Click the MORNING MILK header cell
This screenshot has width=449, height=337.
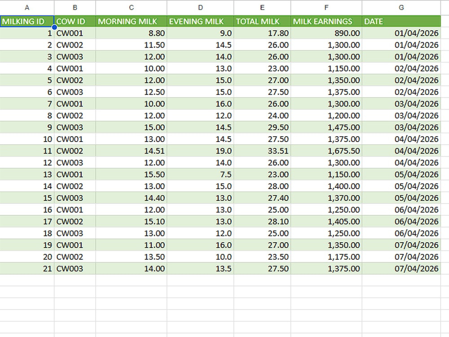(131, 22)
